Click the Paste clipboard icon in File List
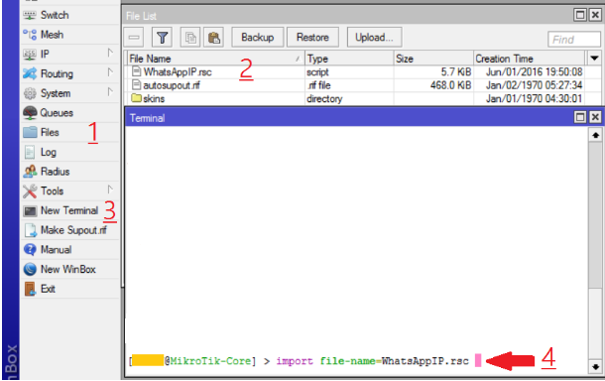This screenshot has height=381, width=605. pyautogui.click(x=214, y=38)
